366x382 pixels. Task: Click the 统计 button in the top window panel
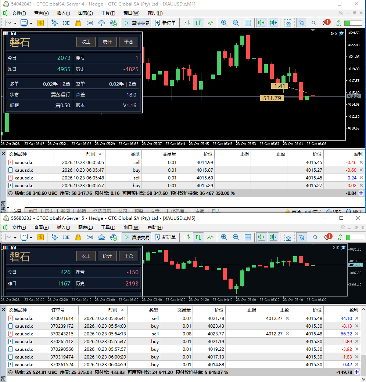(107, 42)
